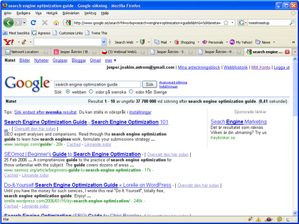
Task: Click the rightmost status bar icon
Action: click(288, 219)
